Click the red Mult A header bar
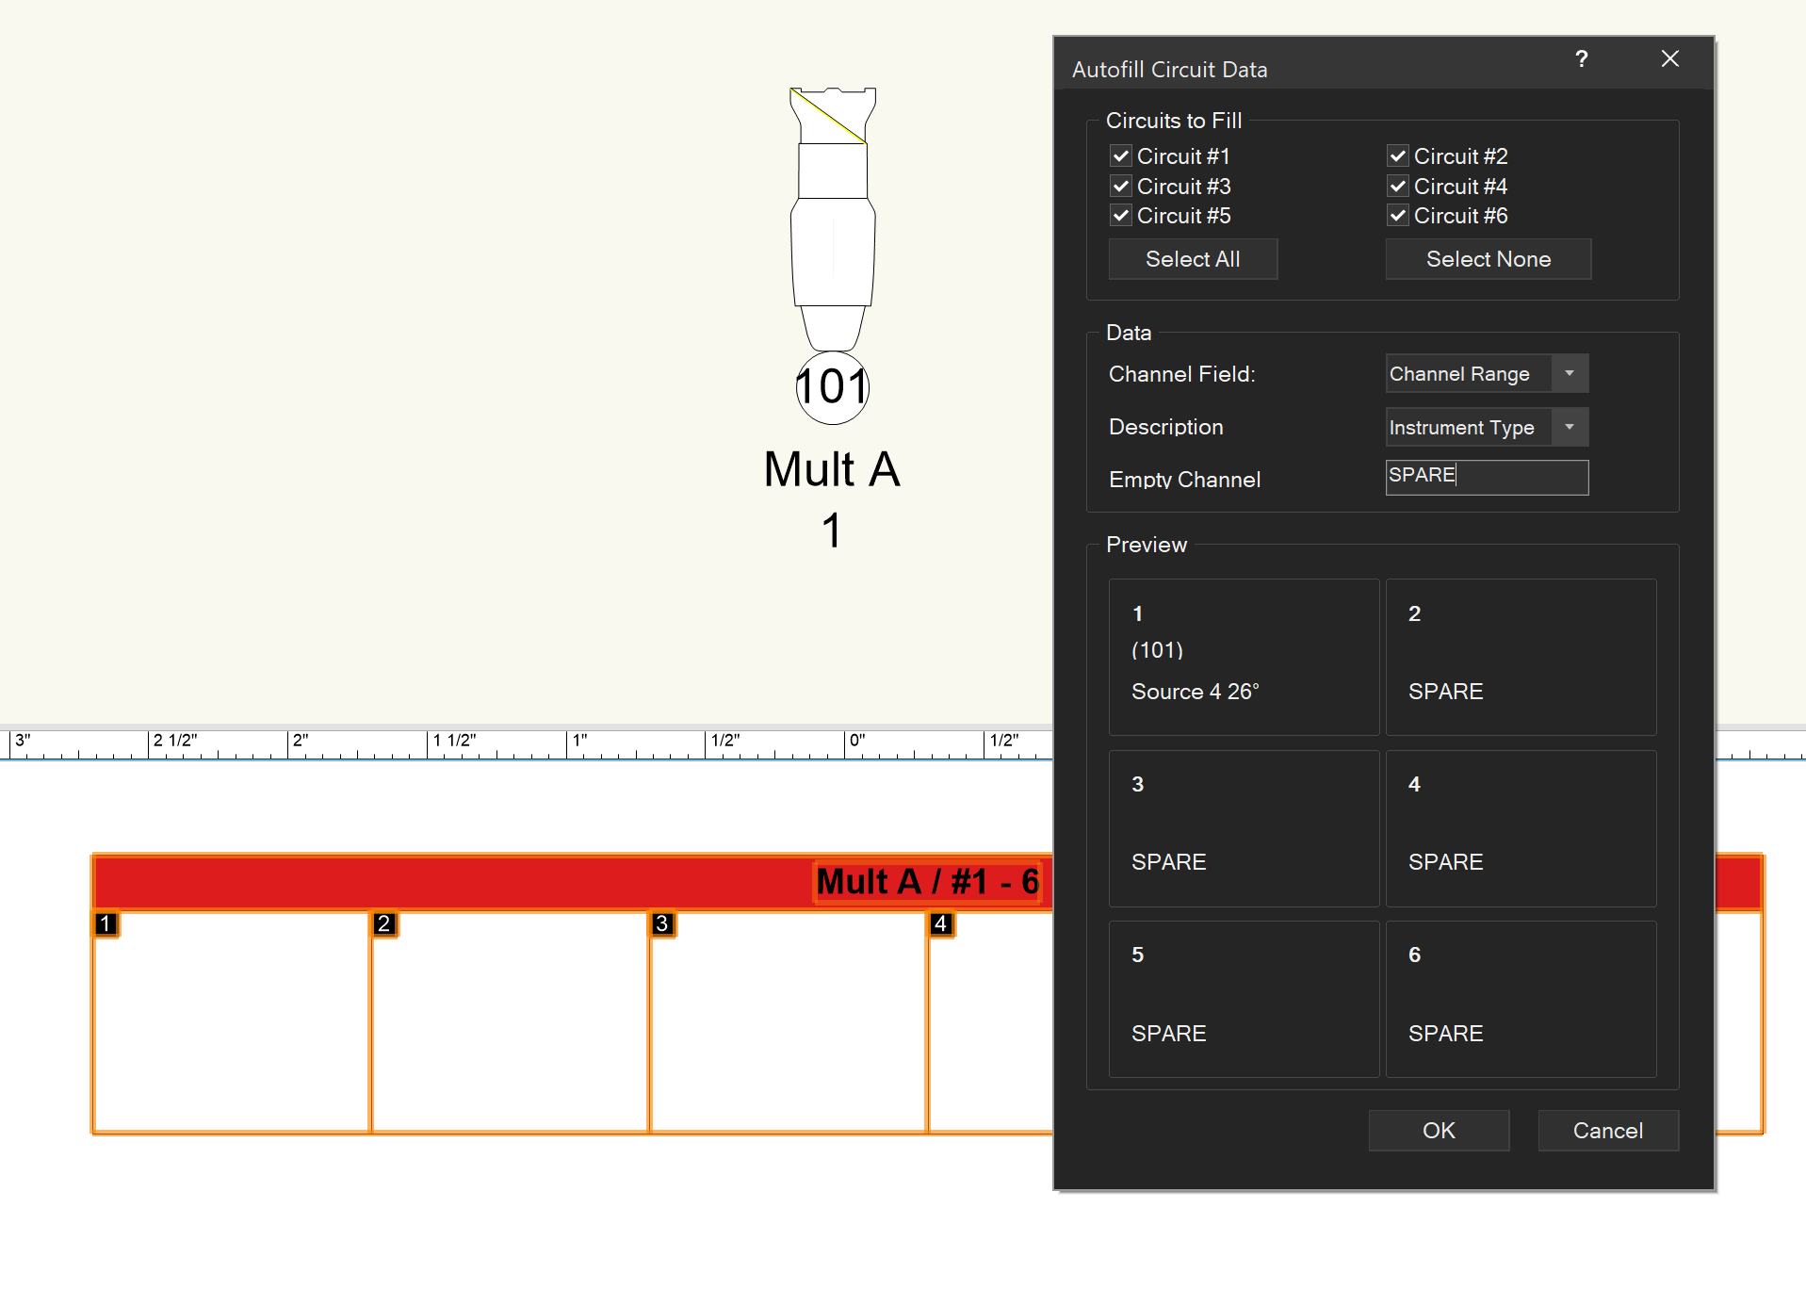 pos(452,882)
